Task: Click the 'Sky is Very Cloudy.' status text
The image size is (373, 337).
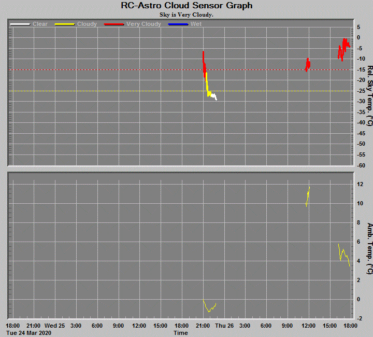Action: (187, 15)
